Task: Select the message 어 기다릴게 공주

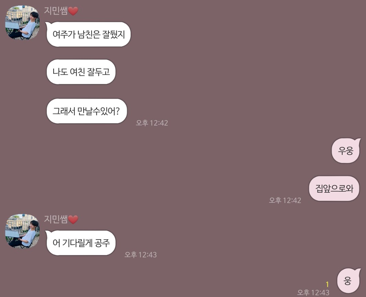Action: (x=80, y=243)
